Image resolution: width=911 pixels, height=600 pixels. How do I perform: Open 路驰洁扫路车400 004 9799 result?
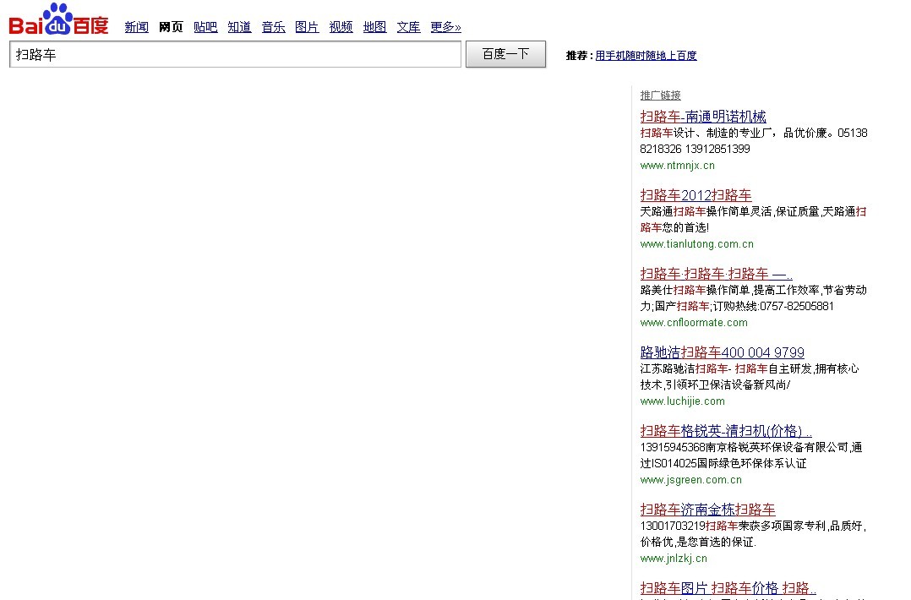coord(722,352)
